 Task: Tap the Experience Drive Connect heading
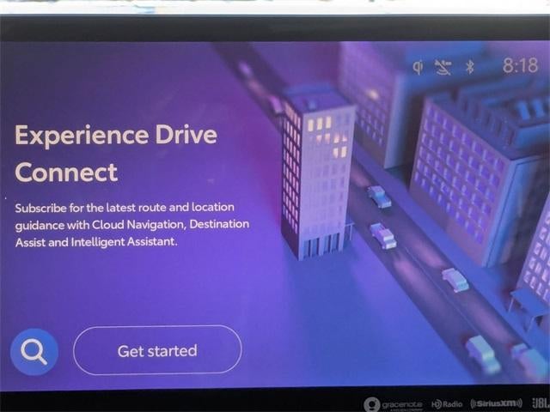coord(115,153)
